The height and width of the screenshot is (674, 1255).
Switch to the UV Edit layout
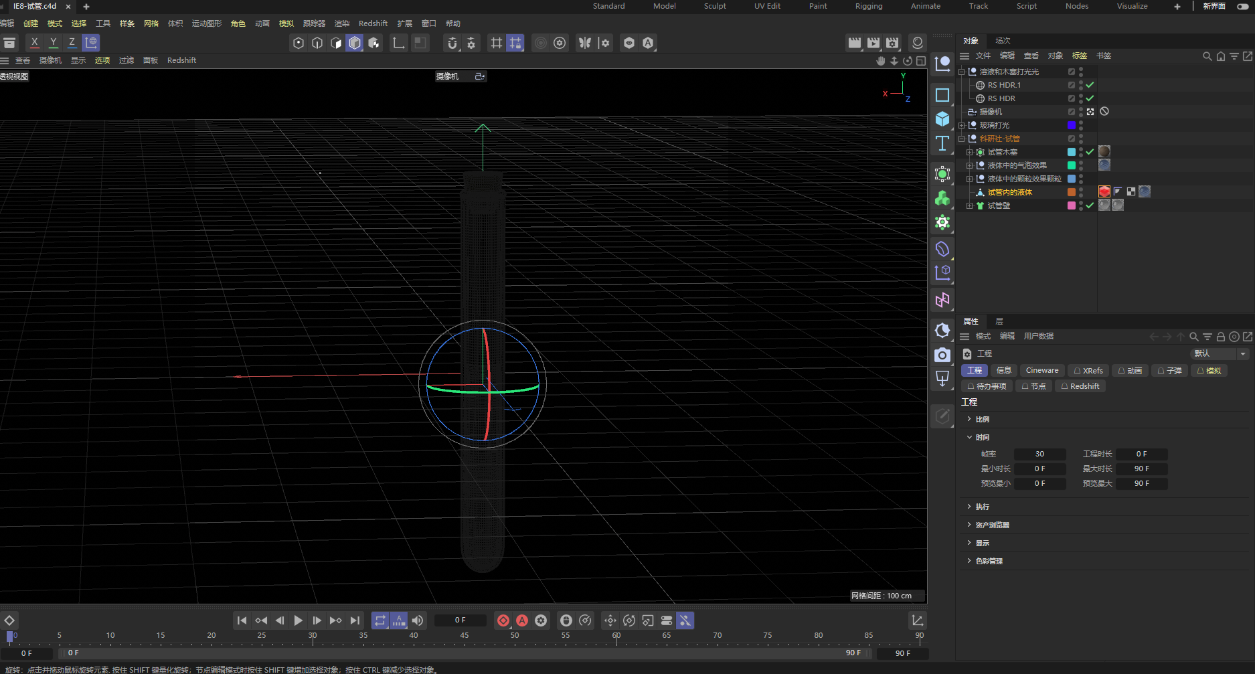[767, 6]
